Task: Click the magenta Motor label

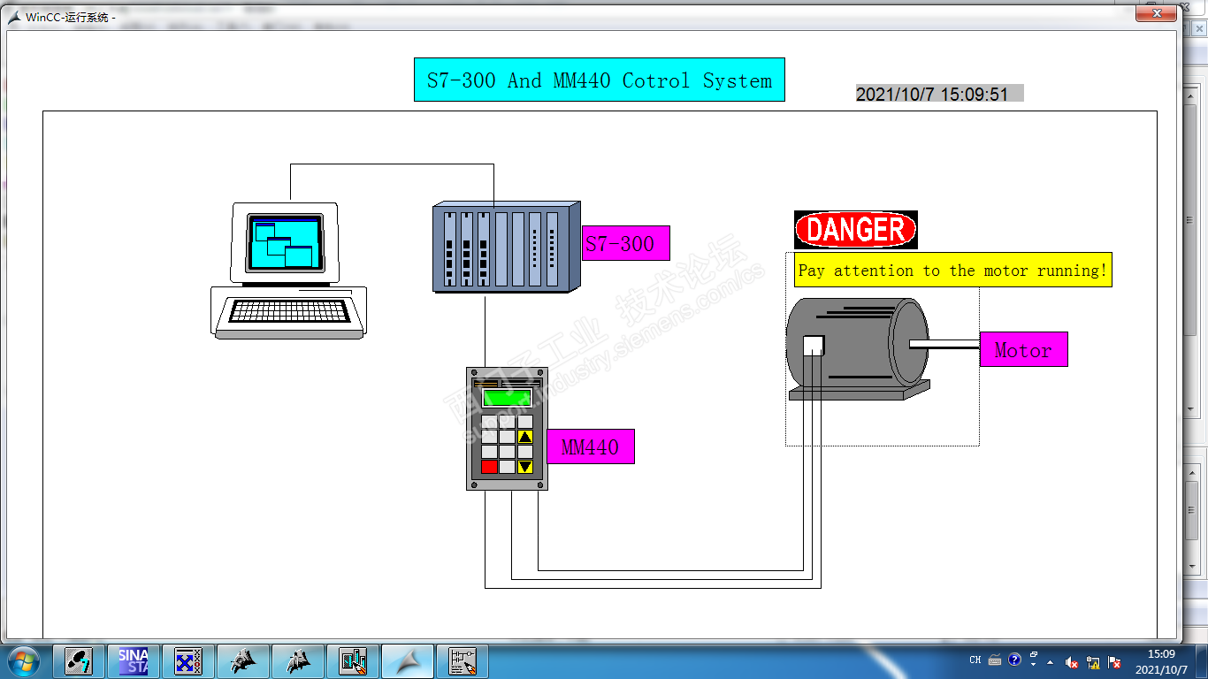Action: tap(1024, 349)
